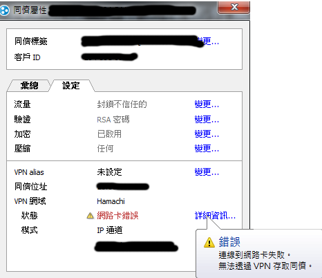322x278 pixels.
Task: Click 變更 link next to 驗證
Action: tap(207, 120)
